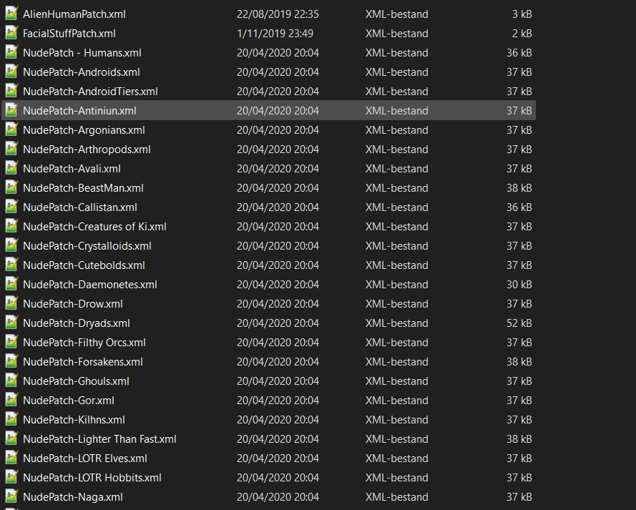This screenshot has height=510, width=636.
Task: Select file name NudePatch-Callistan.xml
Action: (x=80, y=207)
